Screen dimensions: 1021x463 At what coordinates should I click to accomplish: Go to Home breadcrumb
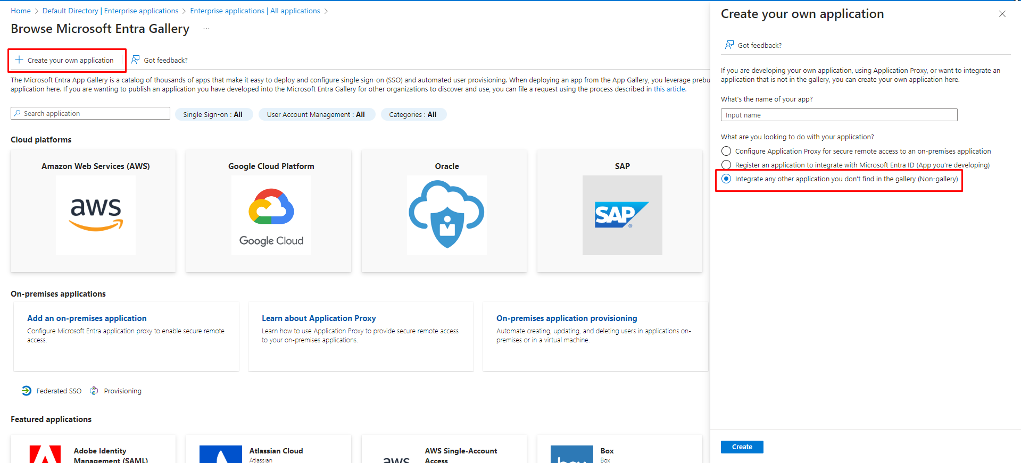pyautogui.click(x=21, y=11)
